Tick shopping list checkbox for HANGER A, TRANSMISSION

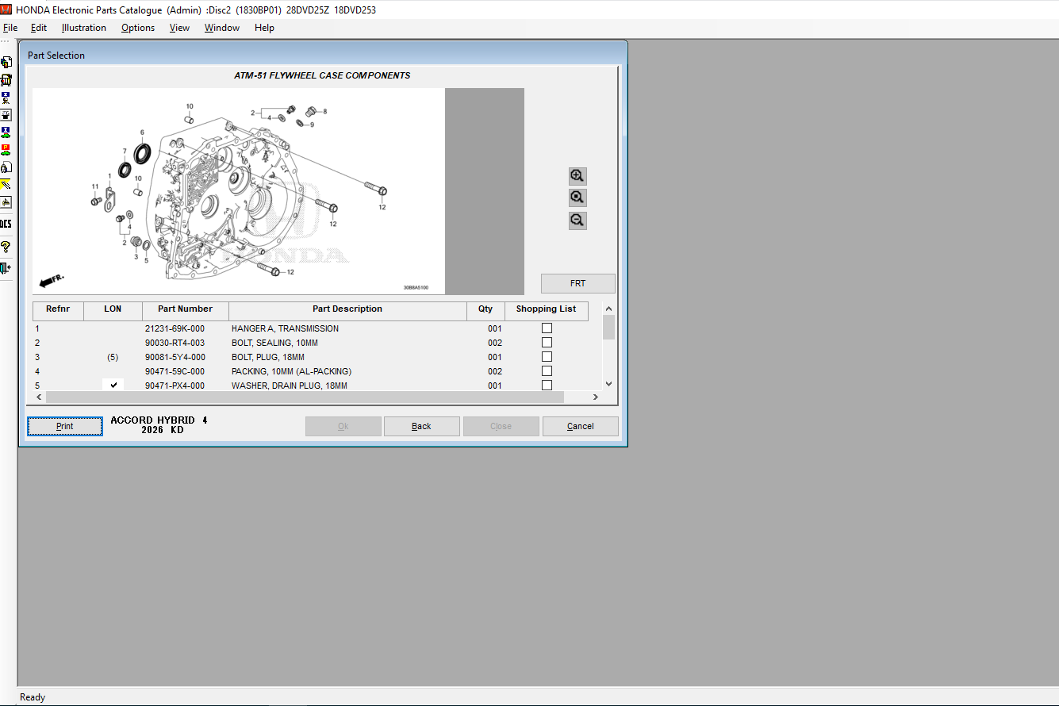[547, 328]
